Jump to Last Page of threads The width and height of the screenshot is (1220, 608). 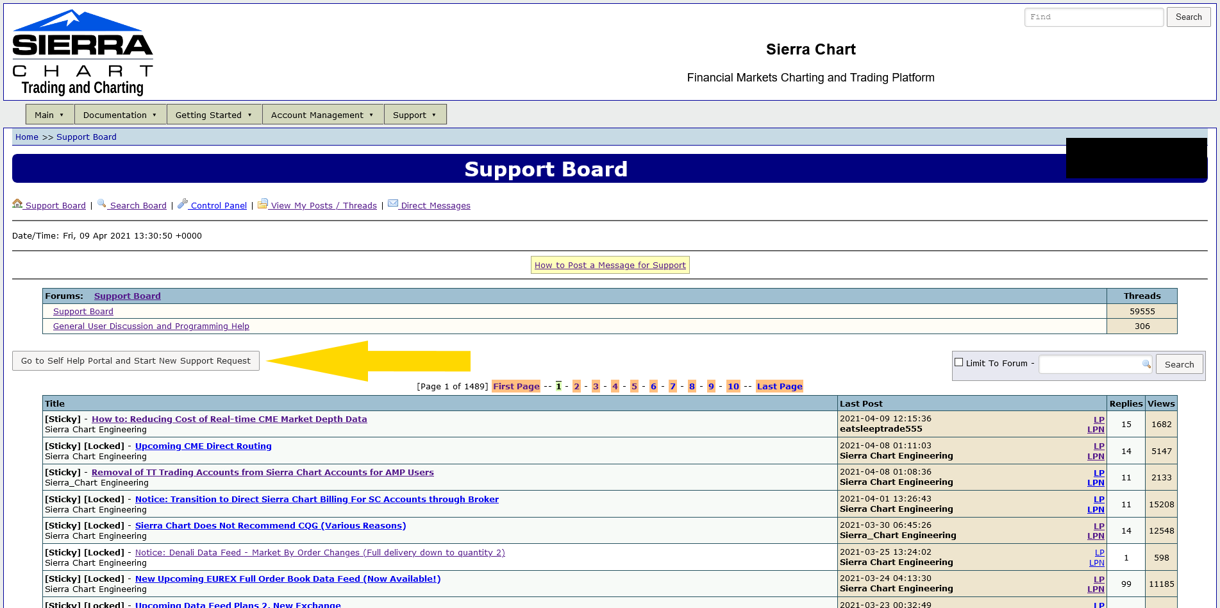click(780, 386)
